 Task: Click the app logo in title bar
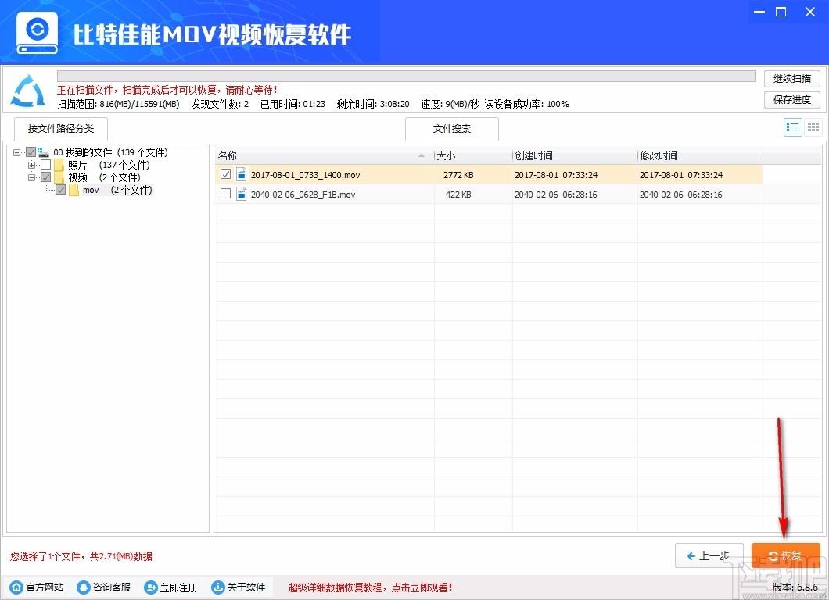tap(37, 33)
